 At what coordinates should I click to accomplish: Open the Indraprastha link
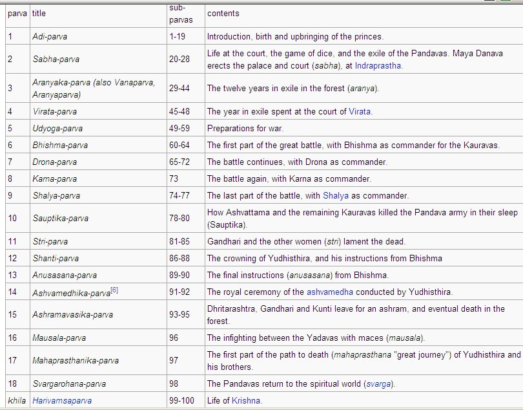pos(378,65)
